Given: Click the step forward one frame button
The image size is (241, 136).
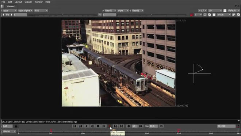Looking at the screenshot, I should click(x=104, y=126).
